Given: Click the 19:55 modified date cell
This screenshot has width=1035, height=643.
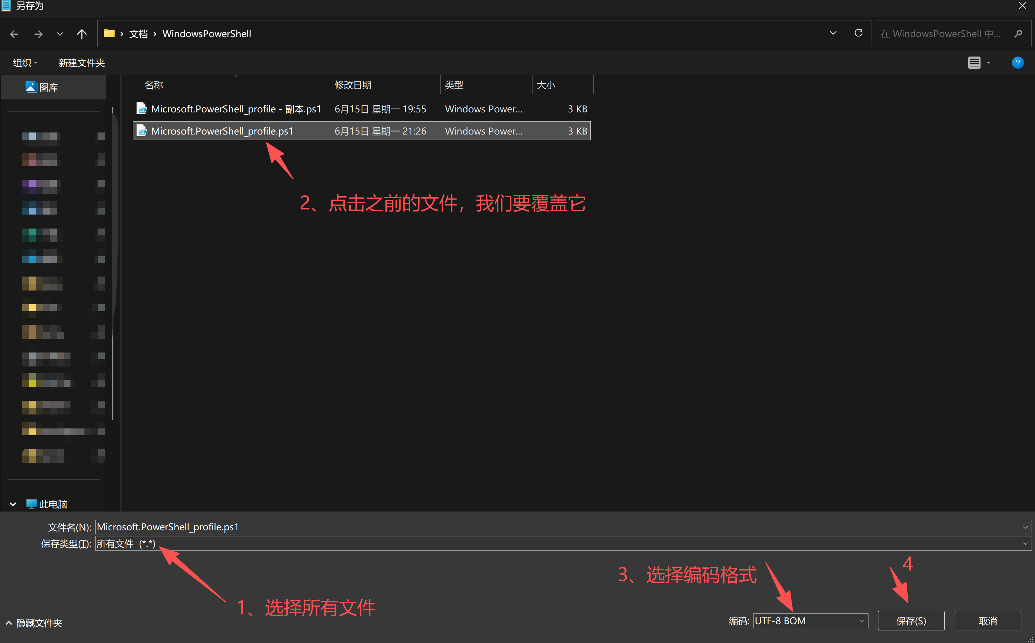Looking at the screenshot, I should (x=380, y=109).
